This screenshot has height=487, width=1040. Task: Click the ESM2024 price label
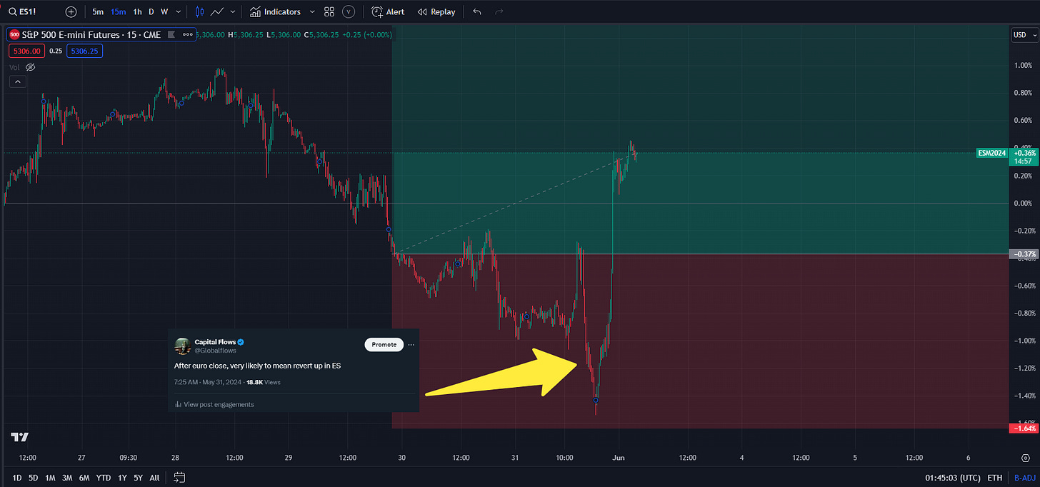(991, 153)
